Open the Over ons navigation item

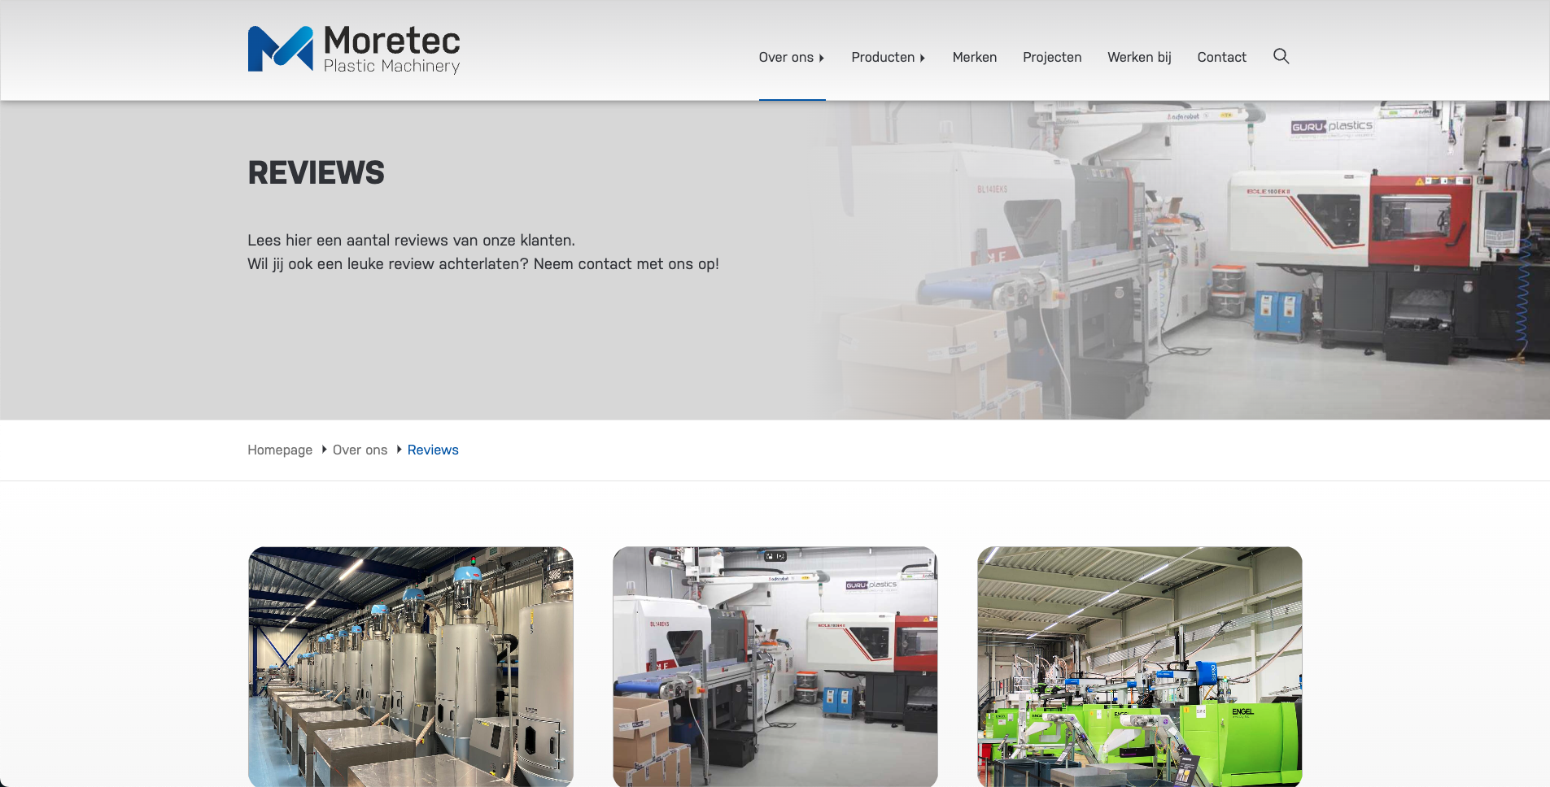pos(785,57)
